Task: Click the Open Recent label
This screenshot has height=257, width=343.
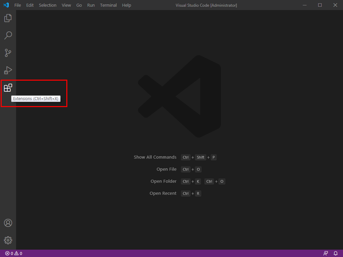Action: pos(163,193)
